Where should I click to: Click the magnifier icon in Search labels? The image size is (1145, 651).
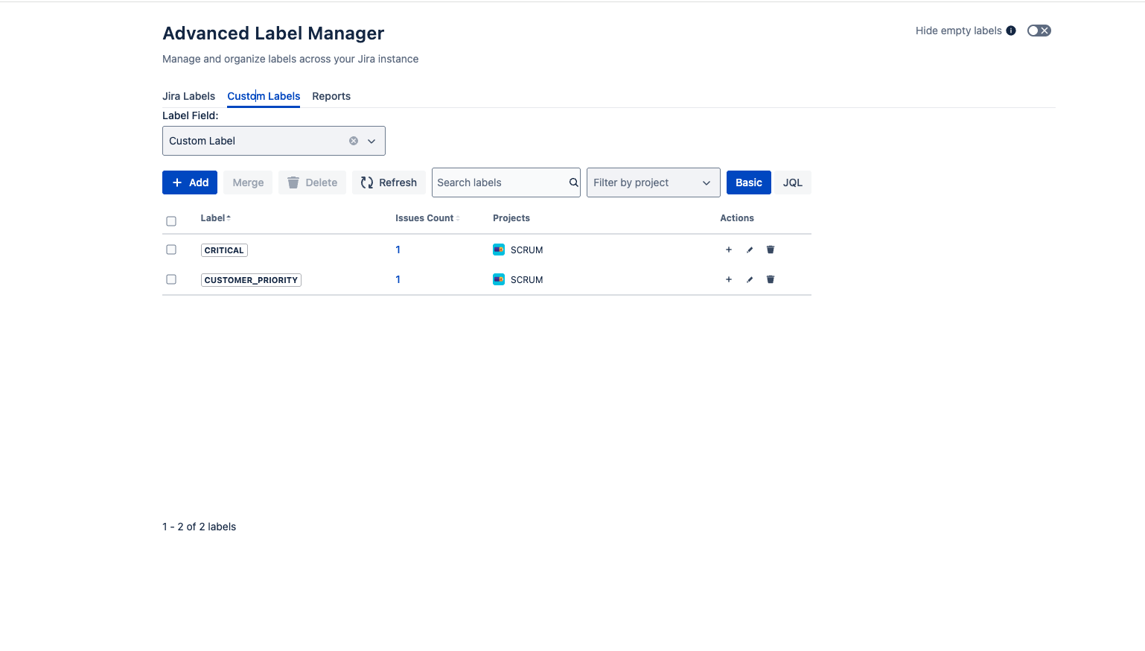pos(572,182)
